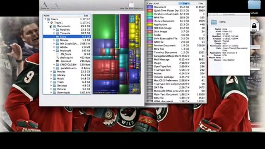
Task: Click Hide File Kind Statistics icon
Action: point(131,4)
